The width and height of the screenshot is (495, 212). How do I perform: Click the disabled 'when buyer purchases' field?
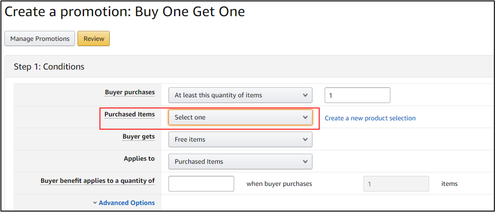(x=396, y=184)
